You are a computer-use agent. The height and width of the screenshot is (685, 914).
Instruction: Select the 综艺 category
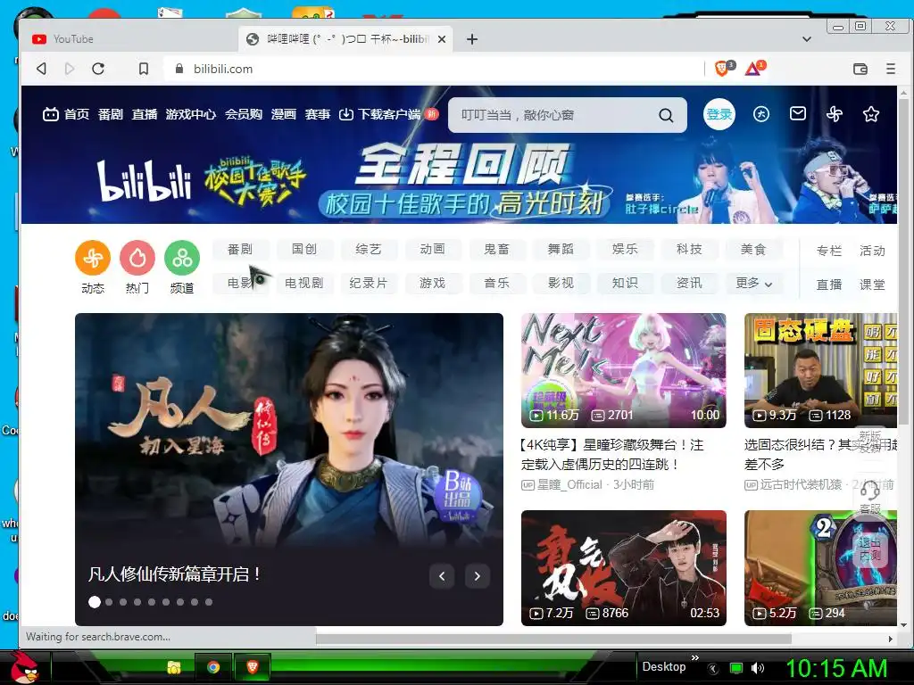369,250
